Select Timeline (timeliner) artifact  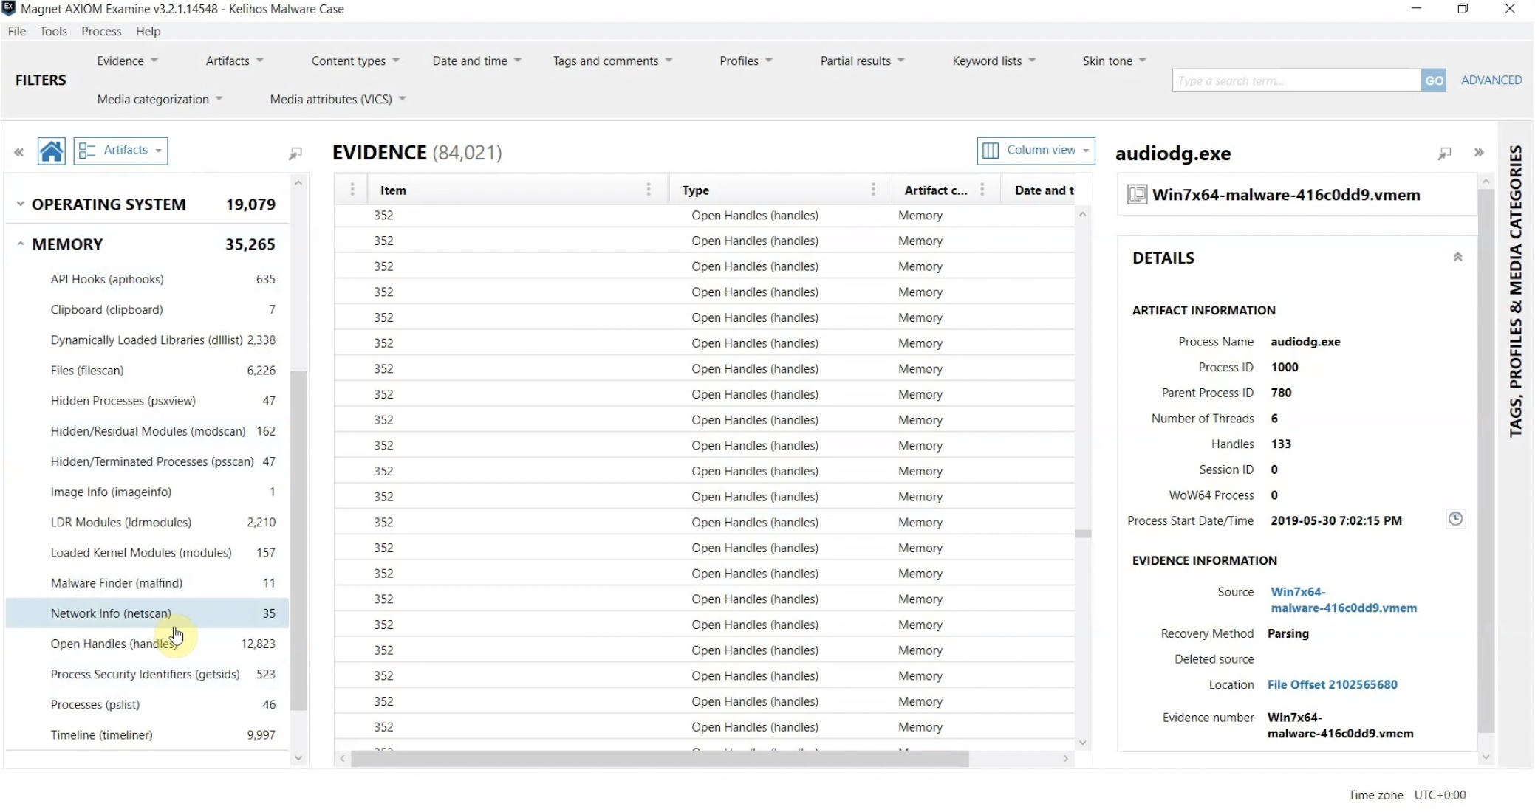[x=147, y=734]
